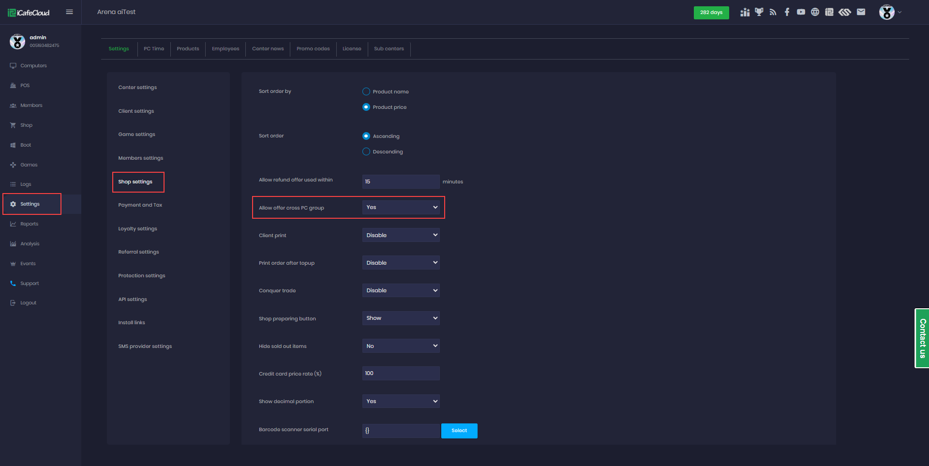This screenshot has width=929, height=466.
Task: Expand the Client print dropdown
Action: (401, 235)
